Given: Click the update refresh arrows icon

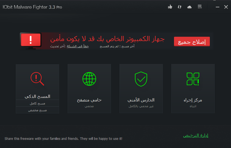Looking at the screenshot, I should click(x=179, y=7).
